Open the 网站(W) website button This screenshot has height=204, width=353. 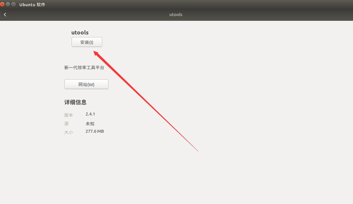click(86, 84)
